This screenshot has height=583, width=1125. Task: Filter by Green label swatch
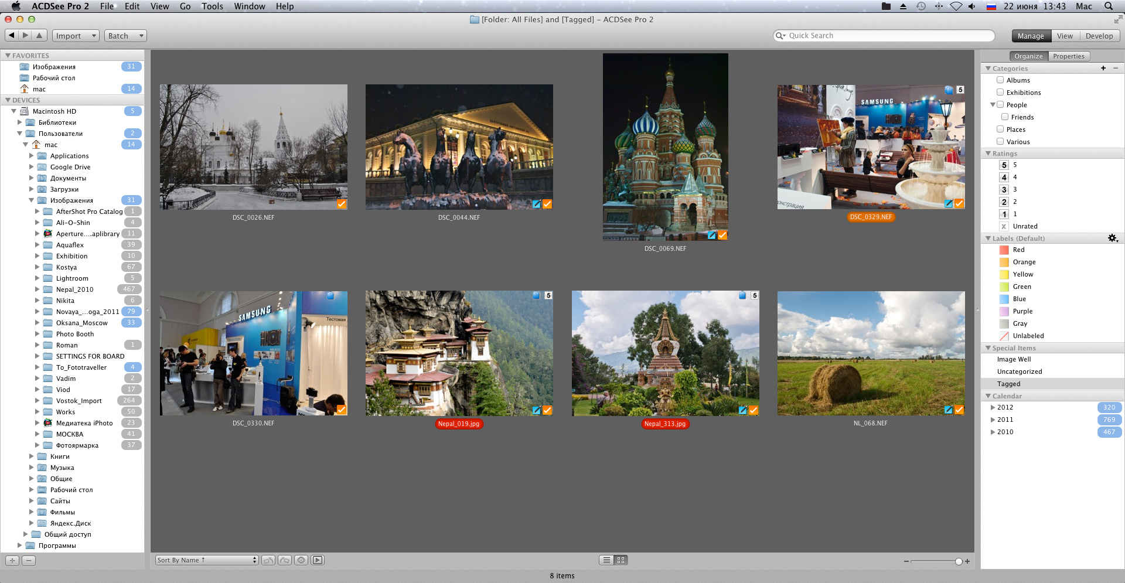(1004, 287)
